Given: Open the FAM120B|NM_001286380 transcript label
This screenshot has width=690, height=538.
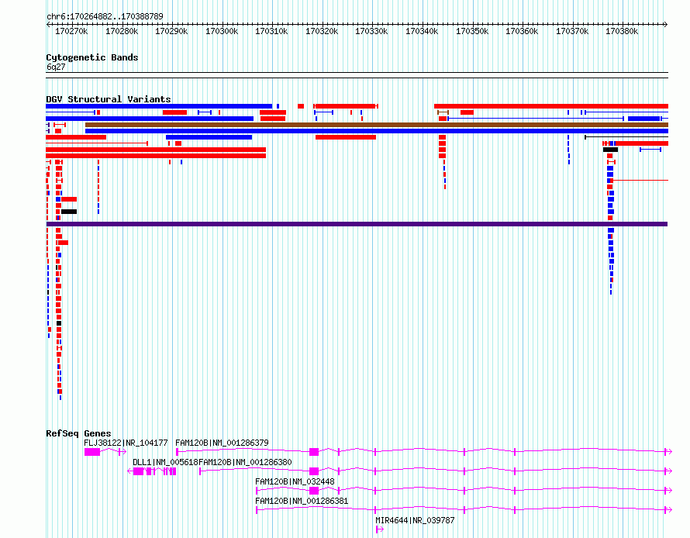Looking at the screenshot, I should [x=245, y=462].
